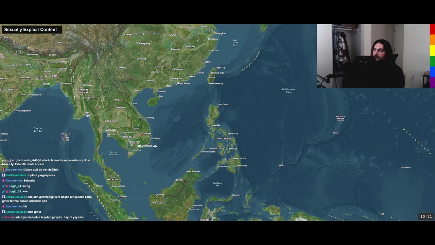This screenshot has width=435, height=245.
Task: Click the Bay of Bengal label
Action: pyautogui.click(x=38, y=129)
